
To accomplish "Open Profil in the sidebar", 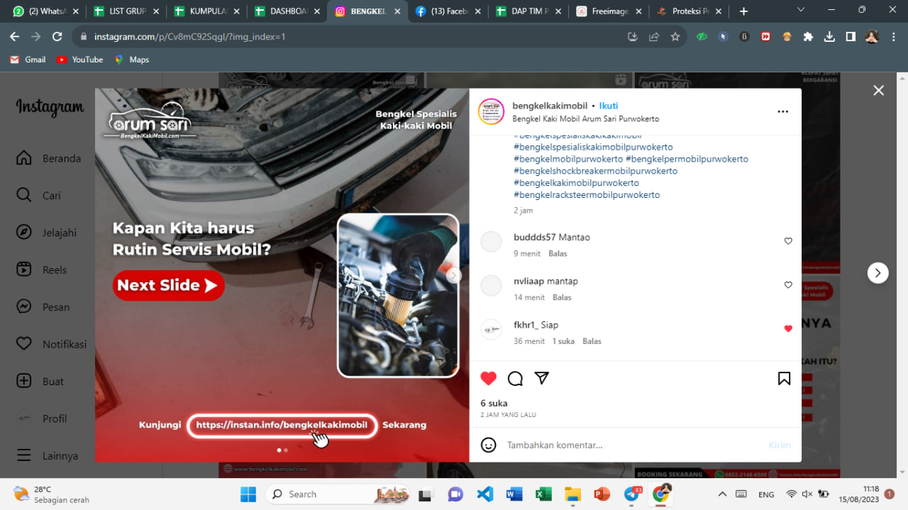I will pyautogui.click(x=41, y=418).
